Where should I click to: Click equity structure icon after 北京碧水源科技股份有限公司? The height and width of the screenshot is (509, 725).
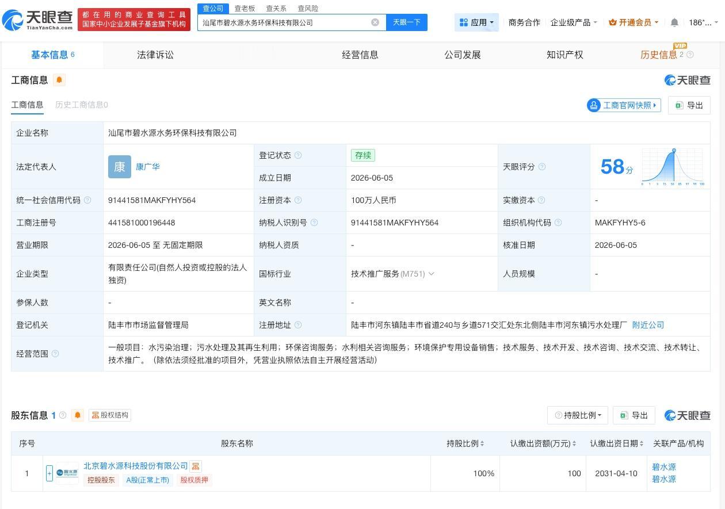click(x=196, y=466)
